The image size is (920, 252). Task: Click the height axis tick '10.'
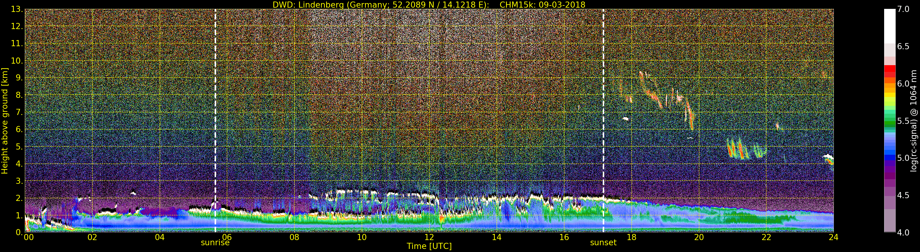(x=17, y=61)
